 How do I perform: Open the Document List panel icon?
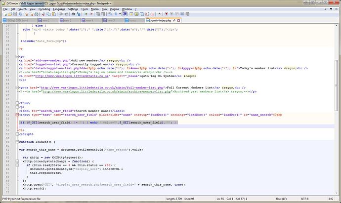[142, 14]
